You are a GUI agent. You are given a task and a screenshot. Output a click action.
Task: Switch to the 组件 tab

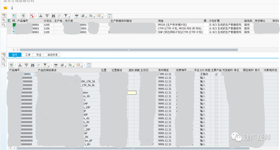pos(15,55)
